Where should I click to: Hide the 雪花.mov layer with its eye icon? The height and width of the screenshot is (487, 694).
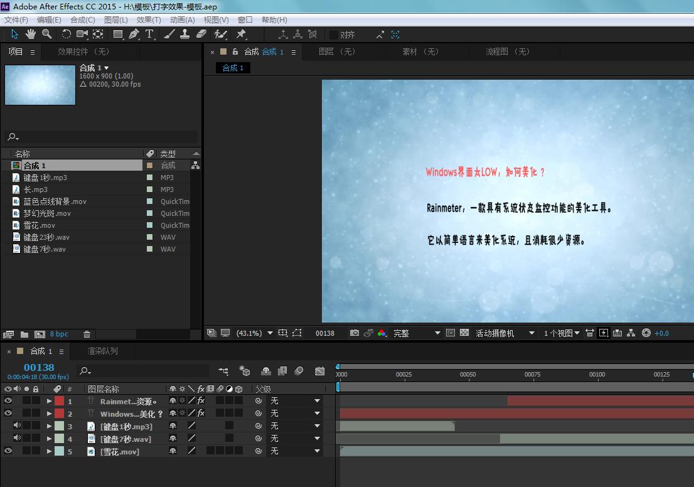[x=8, y=451]
